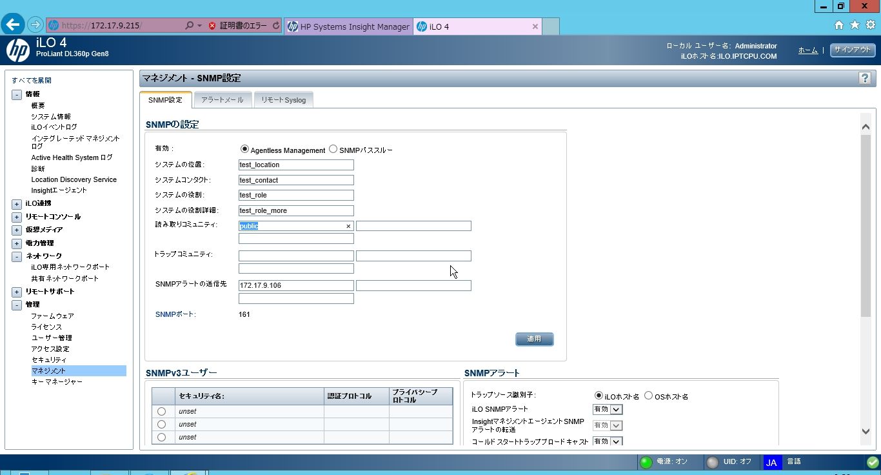Viewport: 881px width, 475px height.
Task: Open a new blank browser tab
Action: point(550,26)
